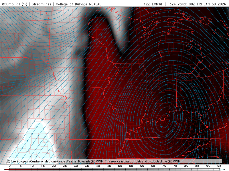The height and width of the screenshot is (171, 229).
Task: Click the colorbar label '5'
Action: click(x=21, y=166)
